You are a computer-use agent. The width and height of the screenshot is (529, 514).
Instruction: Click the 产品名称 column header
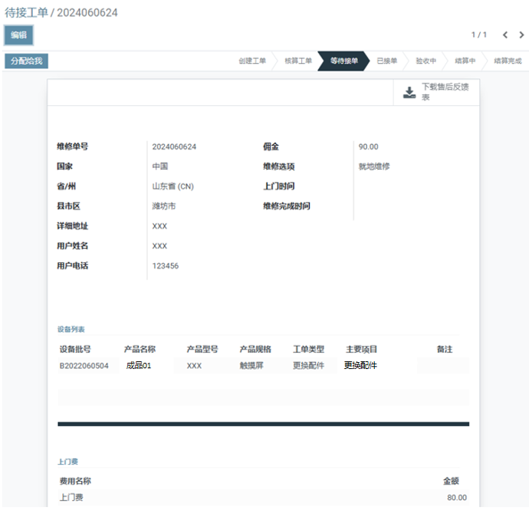pos(140,349)
